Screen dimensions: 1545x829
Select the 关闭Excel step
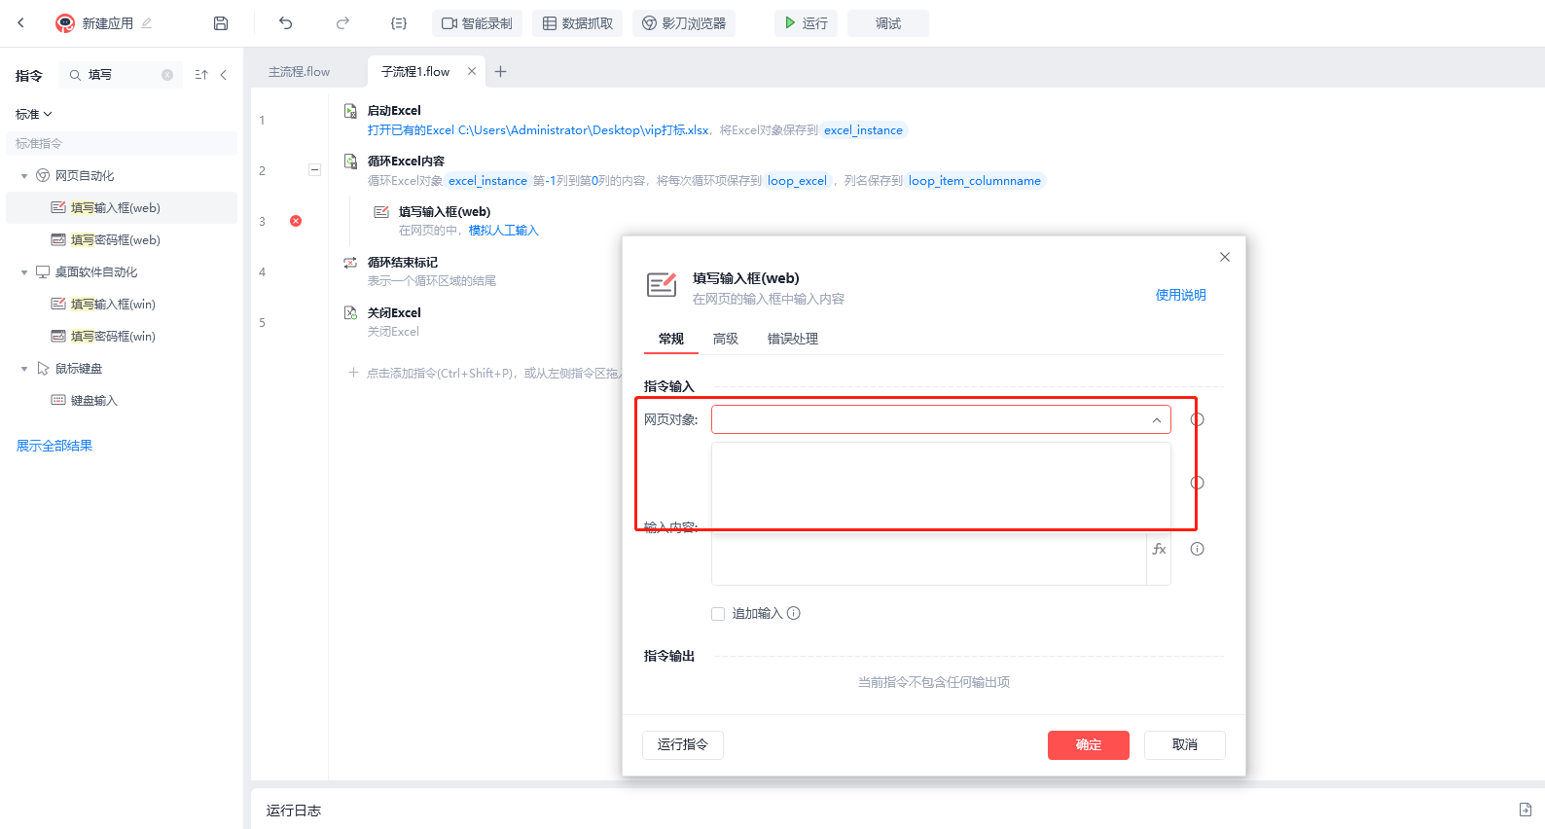pos(394,313)
